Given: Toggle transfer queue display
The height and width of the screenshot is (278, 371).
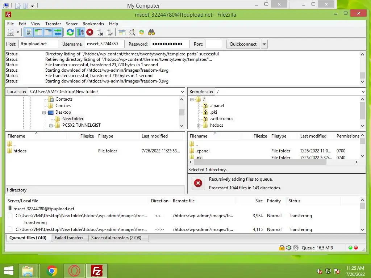Looking at the screenshot, I should (x=58, y=32).
